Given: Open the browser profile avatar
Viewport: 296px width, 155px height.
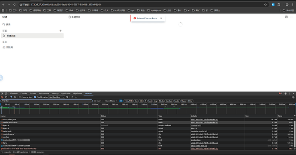Looking at the screenshot, I should 287,5.
